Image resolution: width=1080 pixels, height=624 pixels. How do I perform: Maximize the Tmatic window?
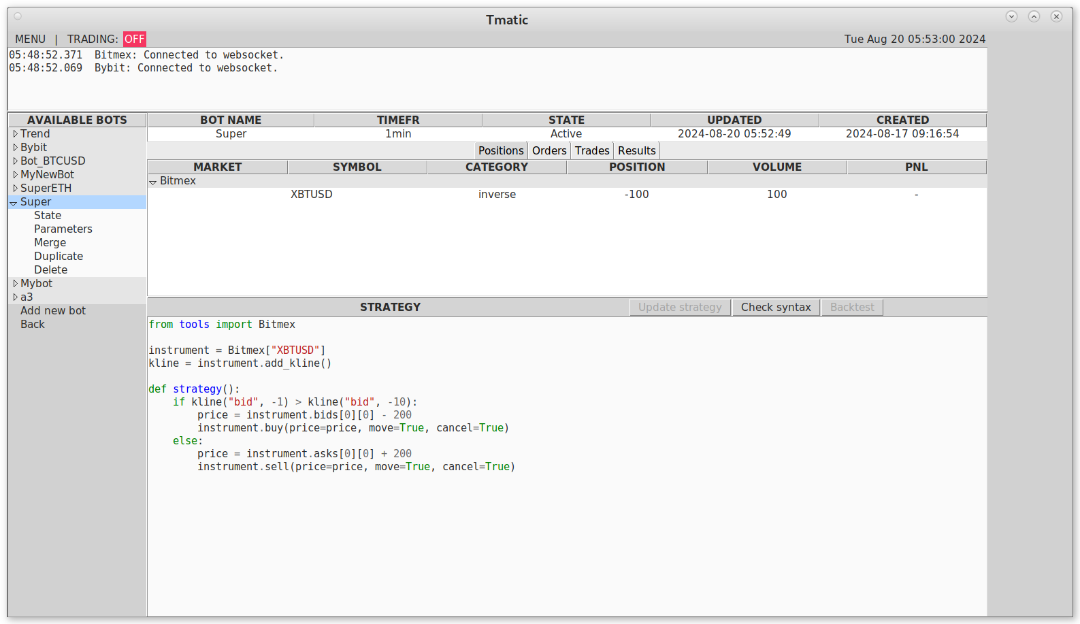pos(1034,16)
